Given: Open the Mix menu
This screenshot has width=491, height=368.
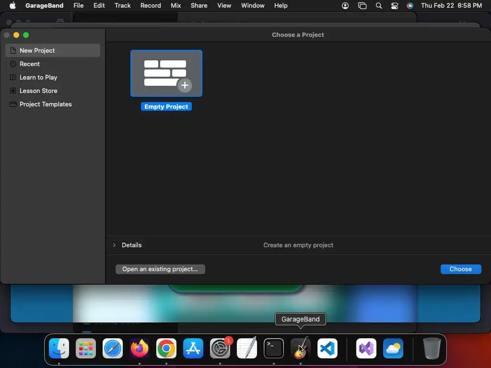Looking at the screenshot, I should 175,5.
